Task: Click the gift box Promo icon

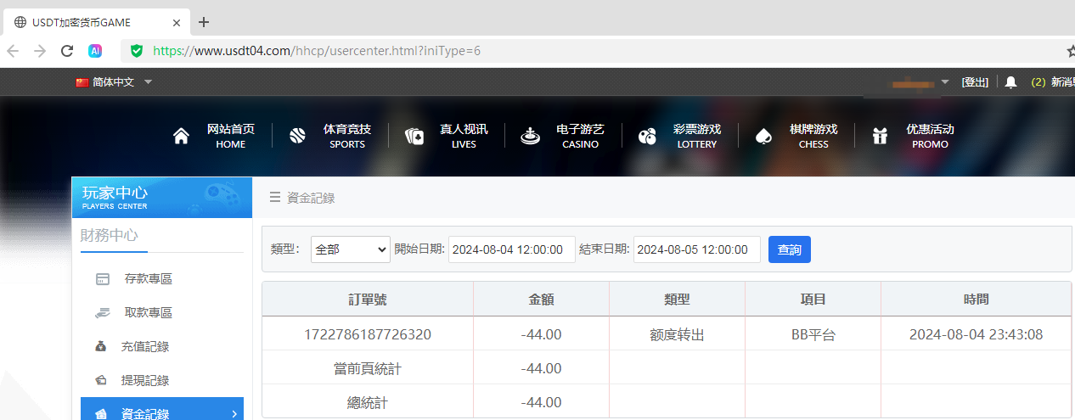Action: tap(880, 137)
